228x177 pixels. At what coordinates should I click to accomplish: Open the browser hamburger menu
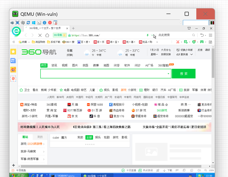coord(211,35)
